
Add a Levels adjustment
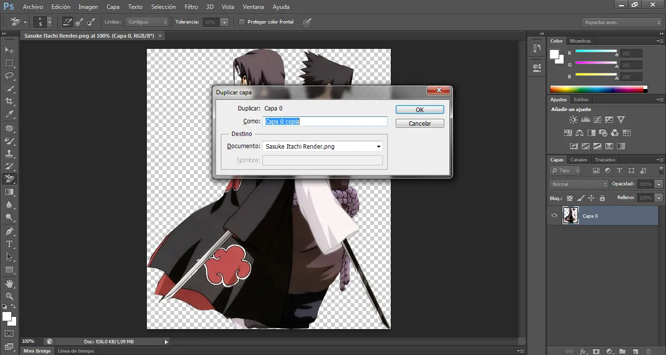[586, 120]
